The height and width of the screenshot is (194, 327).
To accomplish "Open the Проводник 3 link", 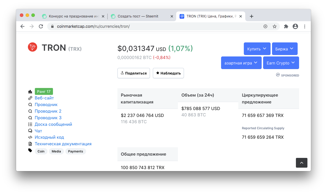I will (x=48, y=118).
